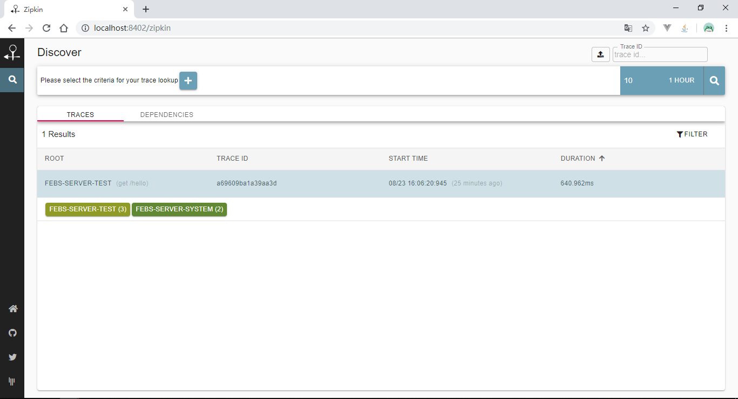Open the browser home page
The width and height of the screenshot is (738, 399).
[x=64, y=28]
